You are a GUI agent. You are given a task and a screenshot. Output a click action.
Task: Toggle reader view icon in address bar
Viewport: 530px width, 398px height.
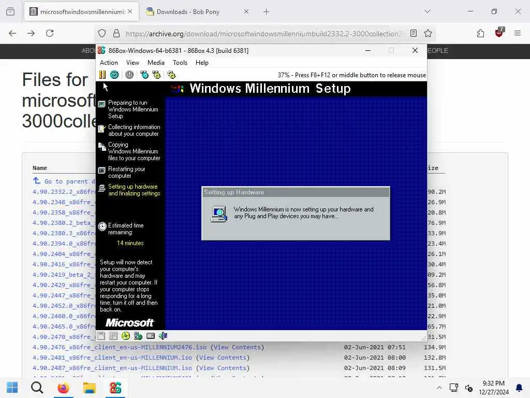click(414, 33)
